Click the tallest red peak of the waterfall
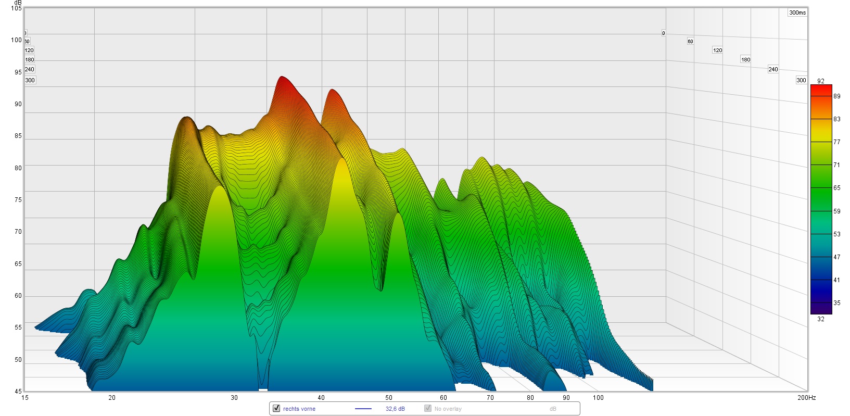 pos(282,78)
